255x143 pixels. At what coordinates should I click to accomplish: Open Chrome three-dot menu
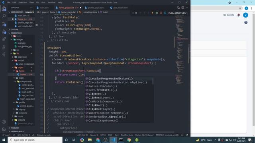(251, 8)
